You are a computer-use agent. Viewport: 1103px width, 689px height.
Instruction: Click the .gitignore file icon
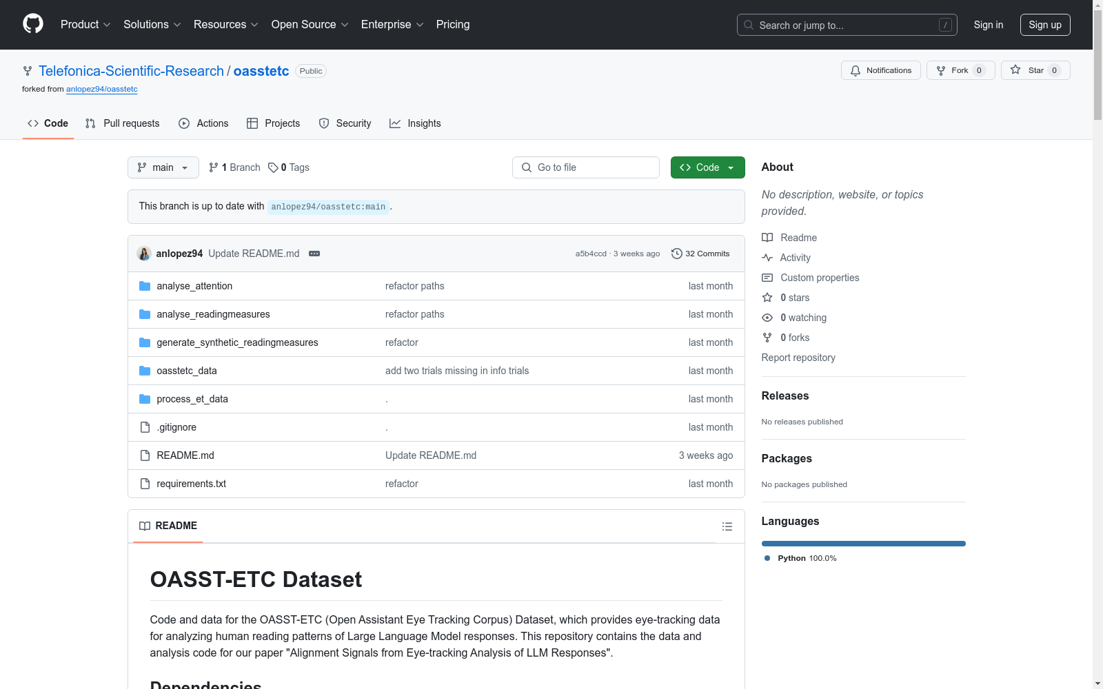(x=145, y=427)
